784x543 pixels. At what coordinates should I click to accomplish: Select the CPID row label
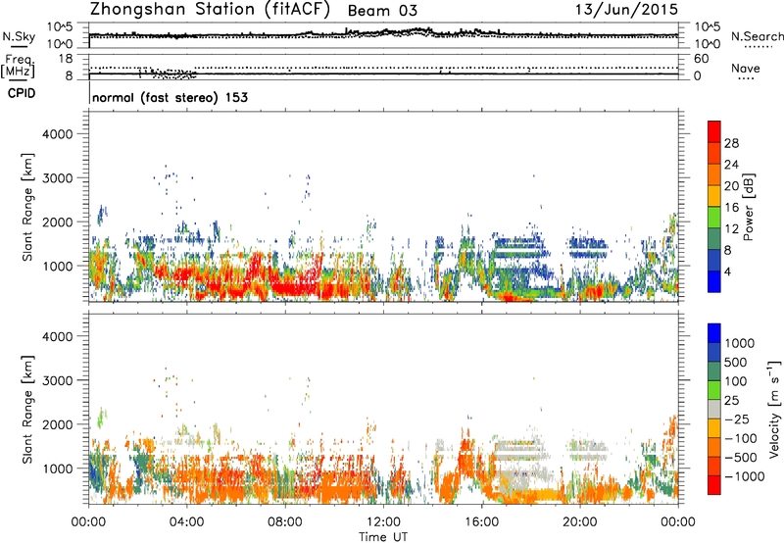click(22, 93)
